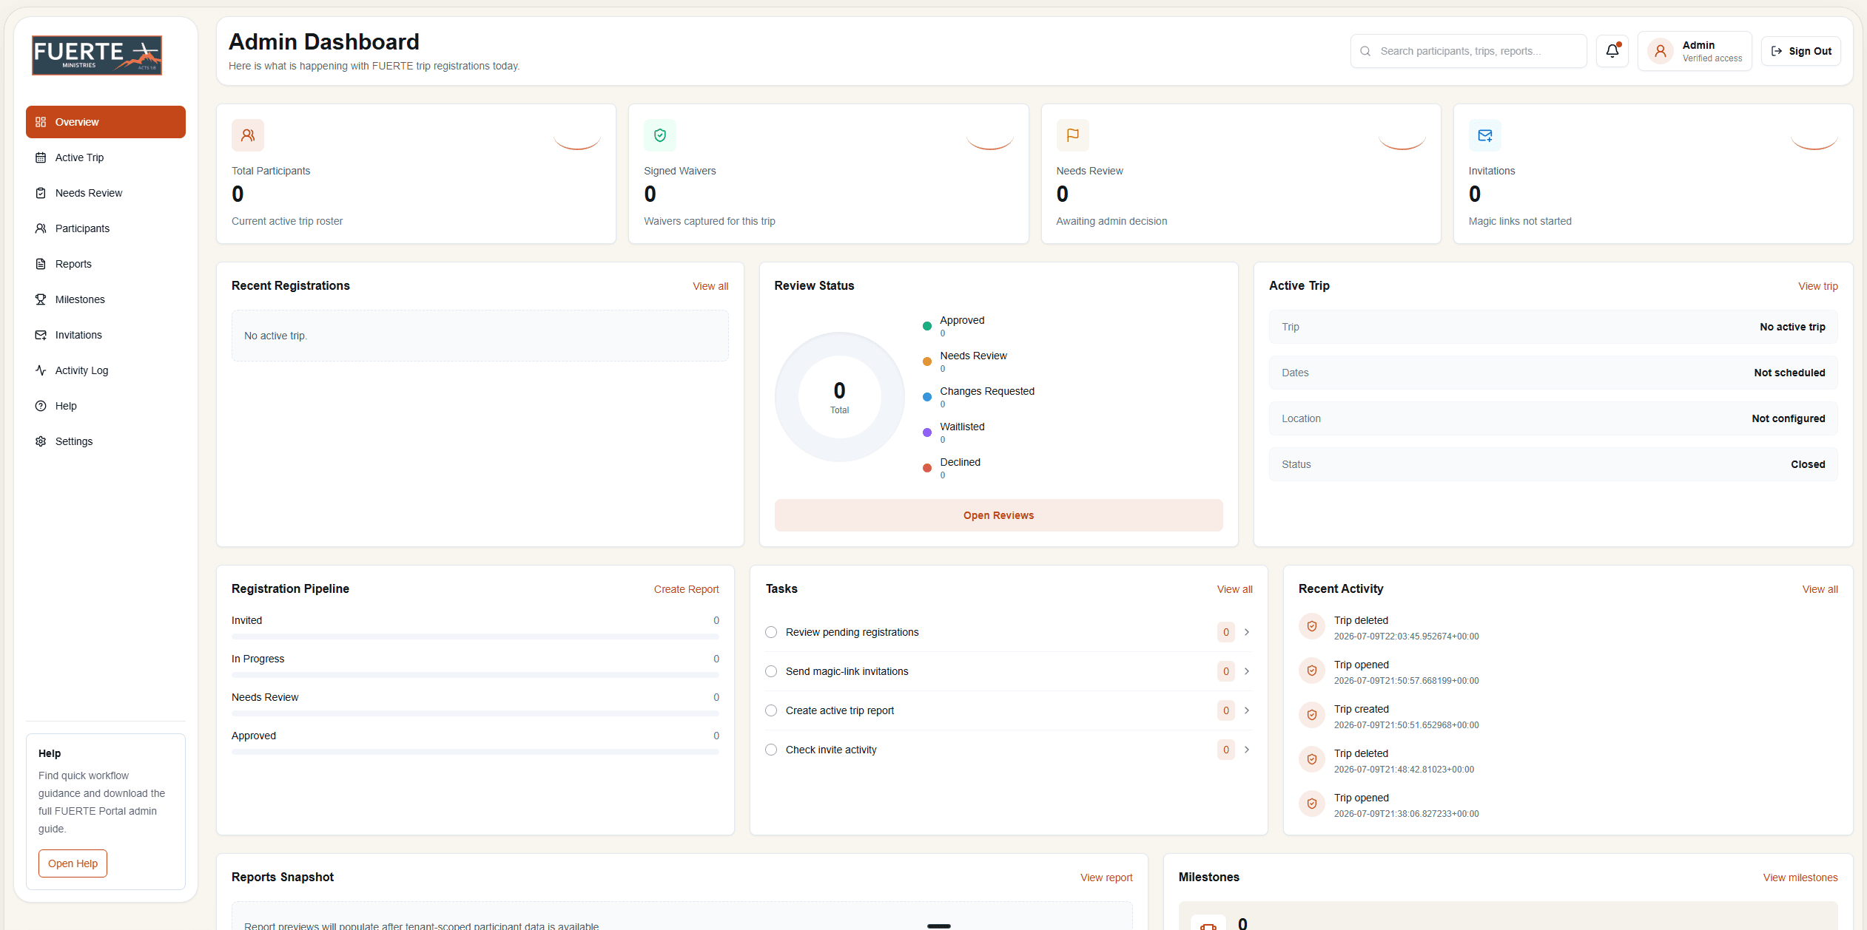Click the shield icon beside Trip created

1312,715
